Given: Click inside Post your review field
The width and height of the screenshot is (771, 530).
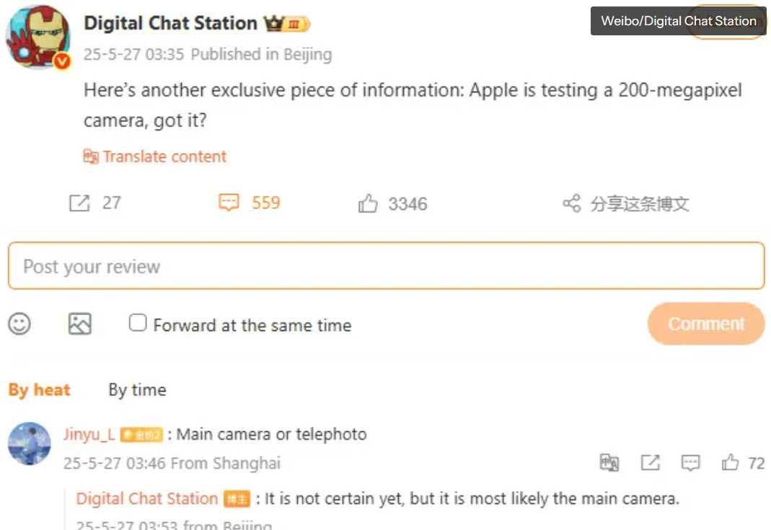Looking at the screenshot, I should [x=386, y=267].
